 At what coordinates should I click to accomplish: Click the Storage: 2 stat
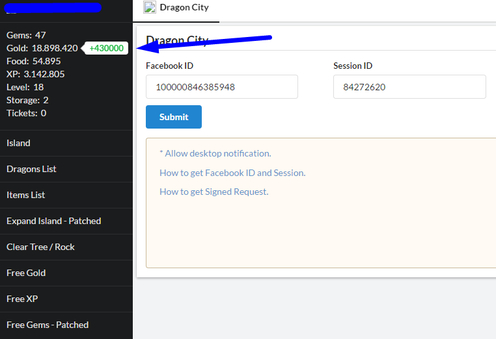(x=27, y=100)
